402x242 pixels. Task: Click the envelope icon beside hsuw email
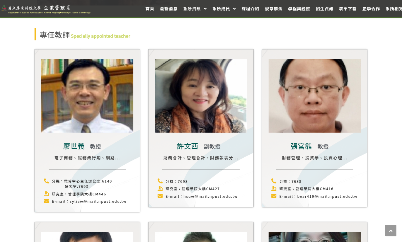point(160,196)
